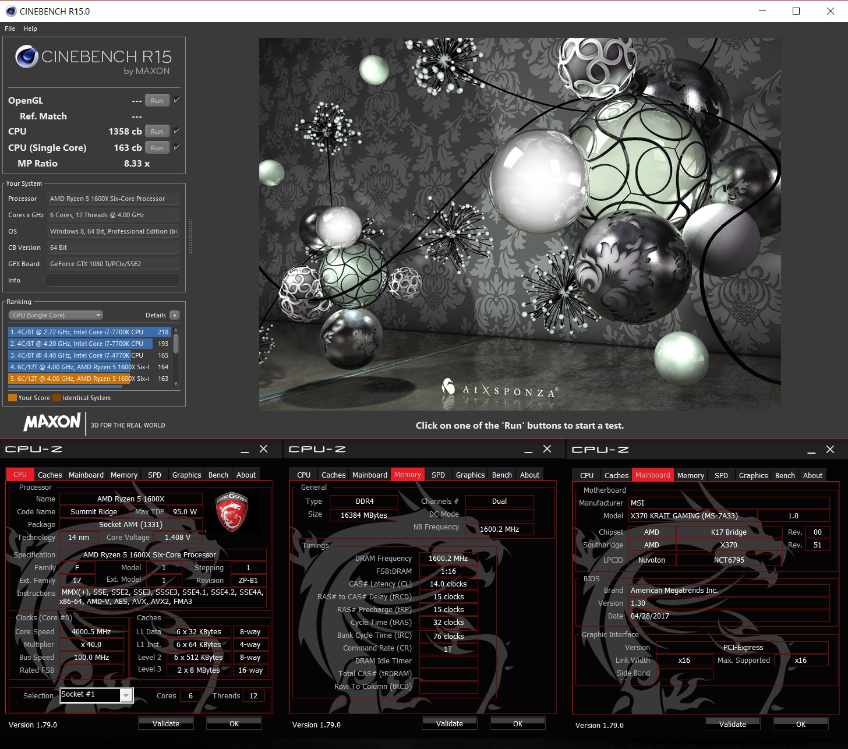
Task: Click the motherboard model X370 KRAIT GAMING
Action: pyautogui.click(x=694, y=516)
